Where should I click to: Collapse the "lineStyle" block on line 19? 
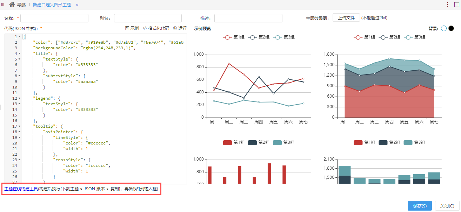(x=19, y=137)
